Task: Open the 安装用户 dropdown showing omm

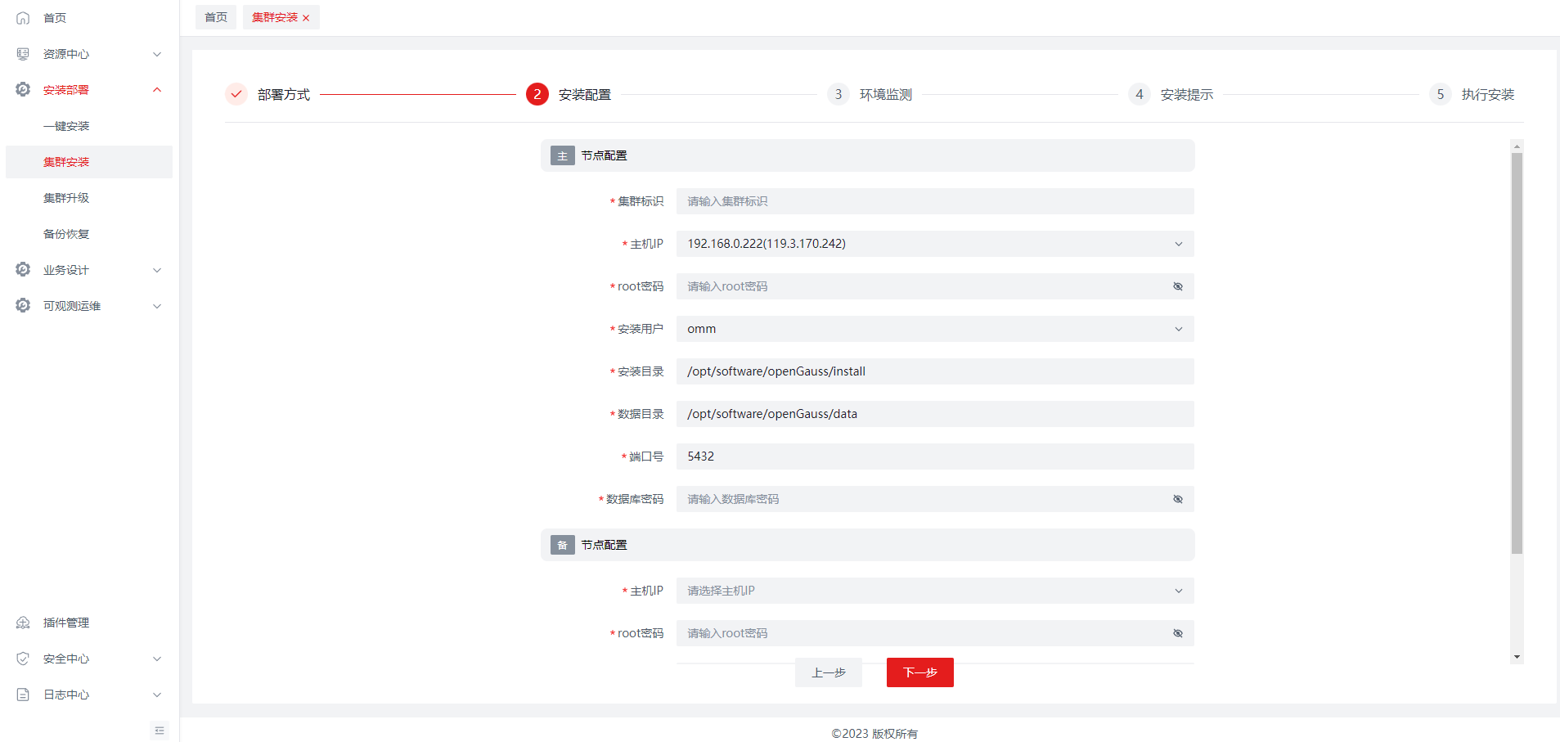Action: tap(934, 329)
